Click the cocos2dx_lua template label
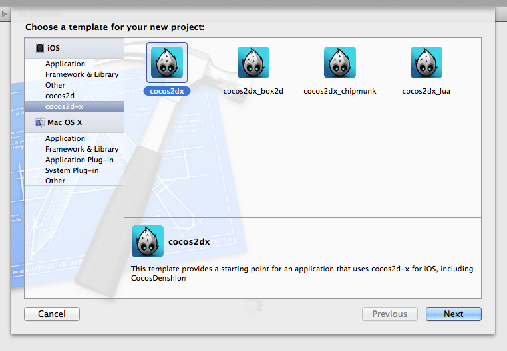This screenshot has width=507, height=351. point(426,91)
